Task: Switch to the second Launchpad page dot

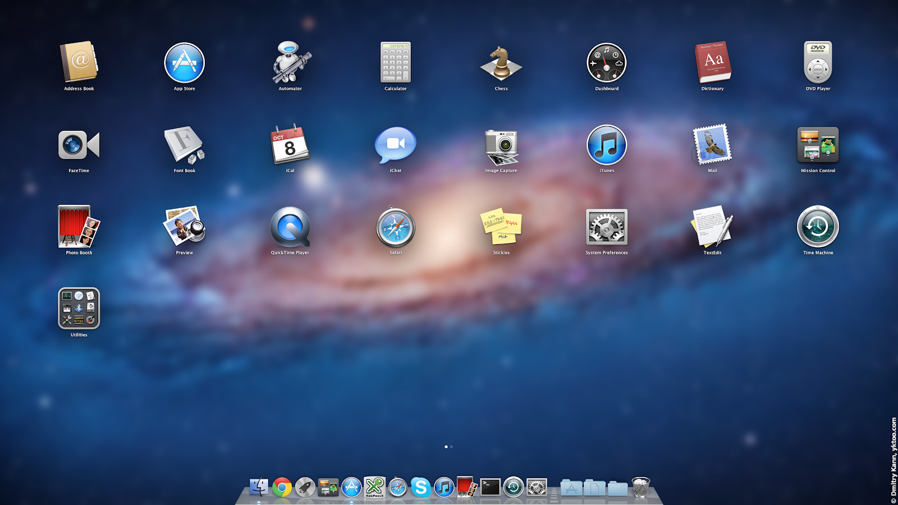Action: tap(451, 447)
